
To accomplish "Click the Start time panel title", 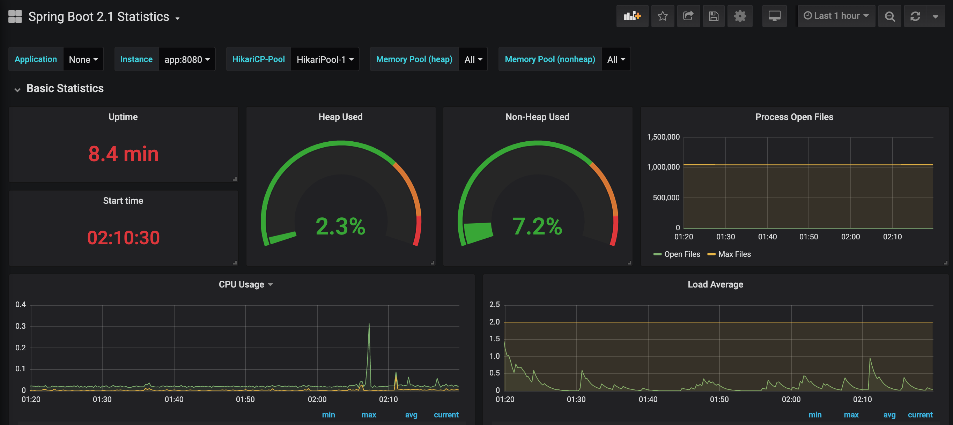I will pos(123,201).
